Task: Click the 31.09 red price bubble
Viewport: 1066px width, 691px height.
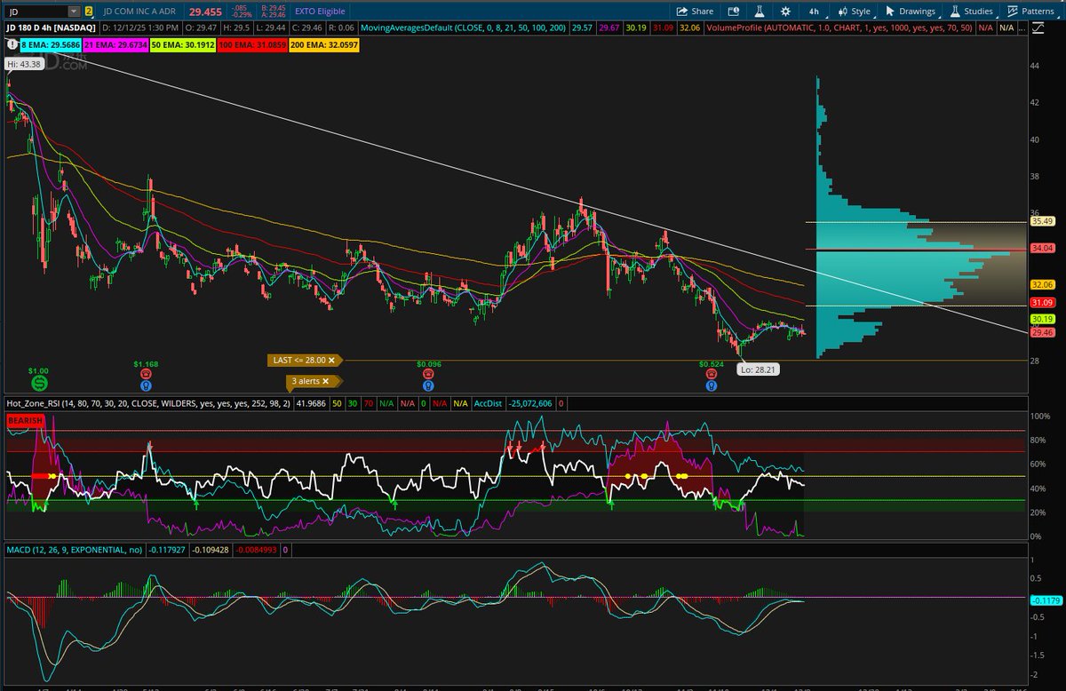Action: click(1042, 303)
